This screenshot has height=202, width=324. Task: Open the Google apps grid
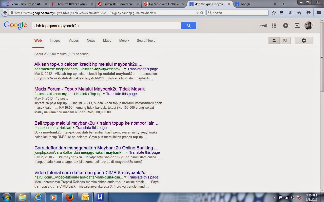(x=274, y=26)
